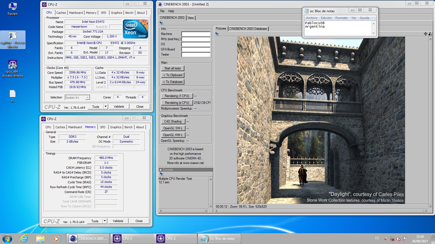Screen dimensions: 435x244
Task: Click the To Clipboard button
Action: (x=173, y=75)
